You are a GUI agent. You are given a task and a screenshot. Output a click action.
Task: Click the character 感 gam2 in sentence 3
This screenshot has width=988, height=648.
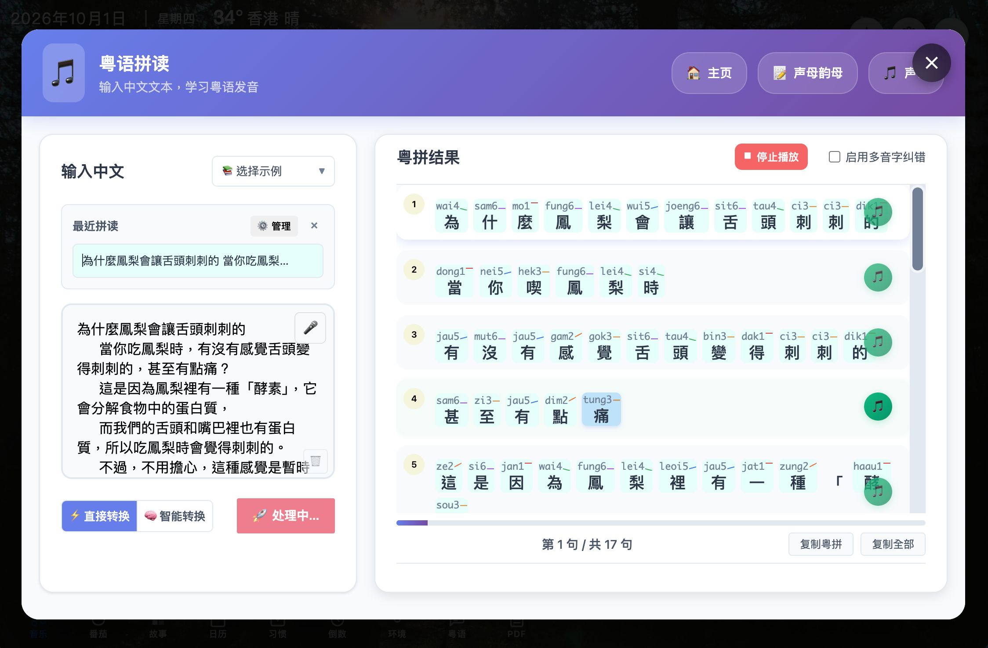pos(566,346)
